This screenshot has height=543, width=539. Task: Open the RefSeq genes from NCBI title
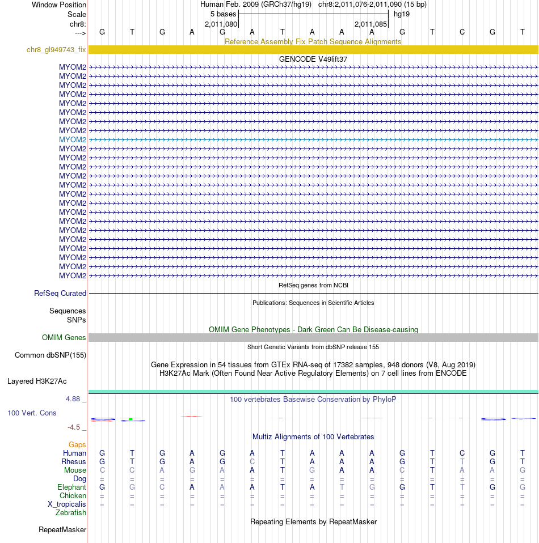tap(313, 285)
